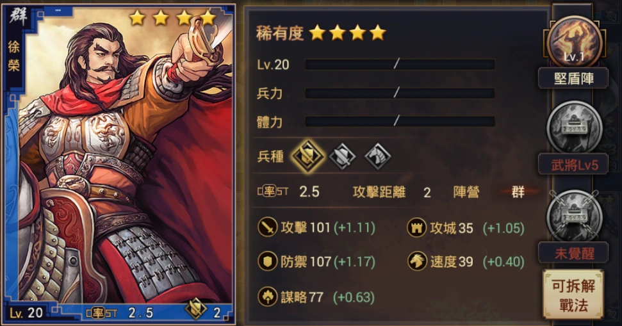The height and width of the screenshot is (326, 622).
Task: Tap the defense shield stat icon
Action: point(267,262)
